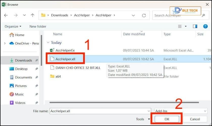Image resolution: width=212 pixels, height=126 pixels.
Task: Click the Excel icon in title bar
Action: pyautogui.click(x=4, y=5)
